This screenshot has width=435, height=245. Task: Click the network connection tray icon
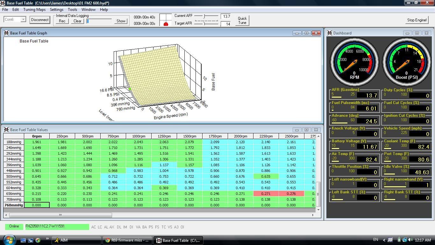[x=404, y=240]
